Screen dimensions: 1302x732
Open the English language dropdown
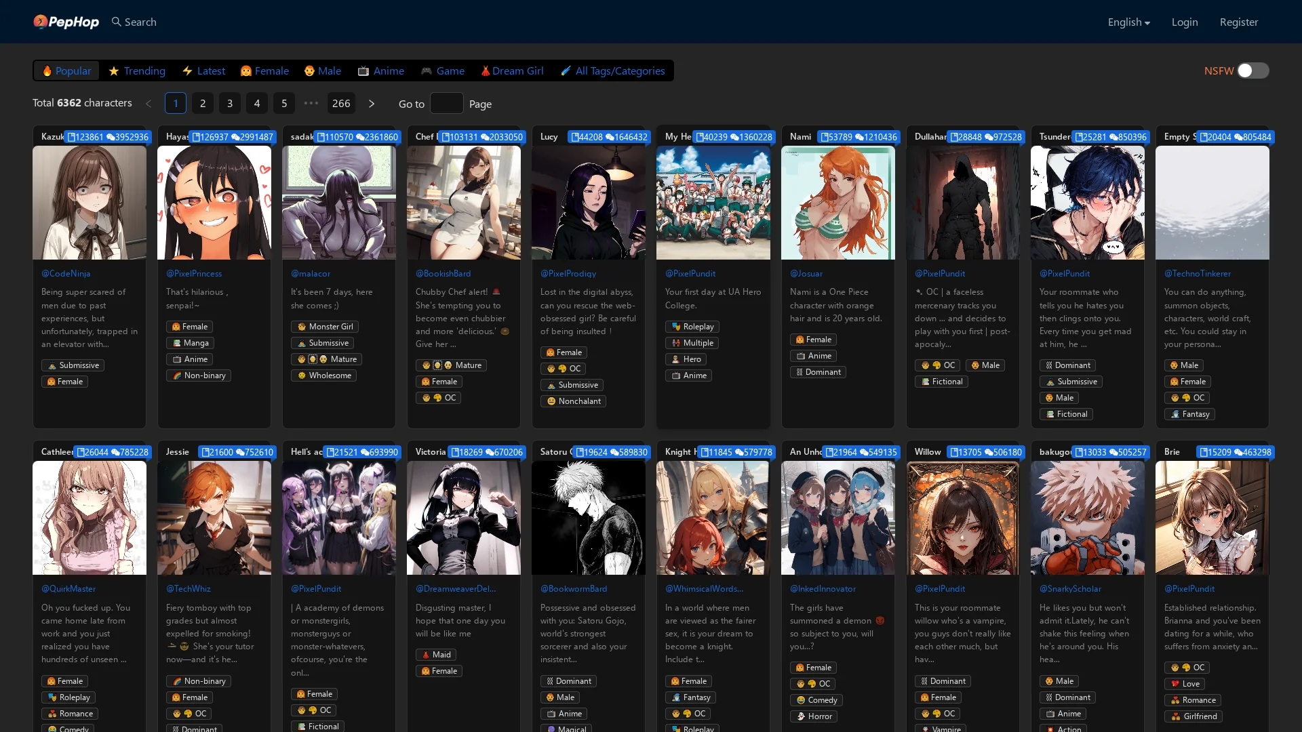1128,22
